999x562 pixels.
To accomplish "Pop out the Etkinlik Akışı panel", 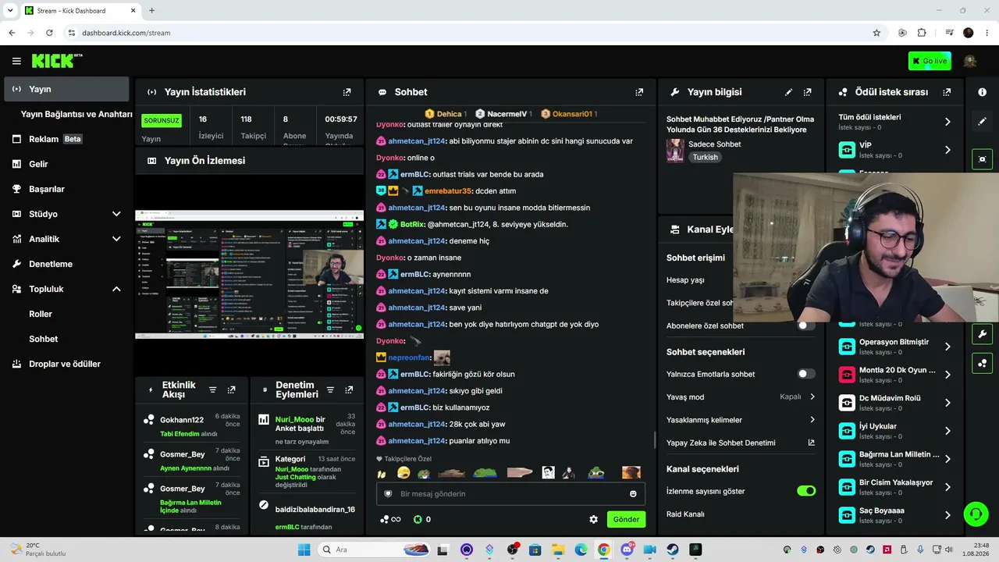I will [x=231, y=389].
